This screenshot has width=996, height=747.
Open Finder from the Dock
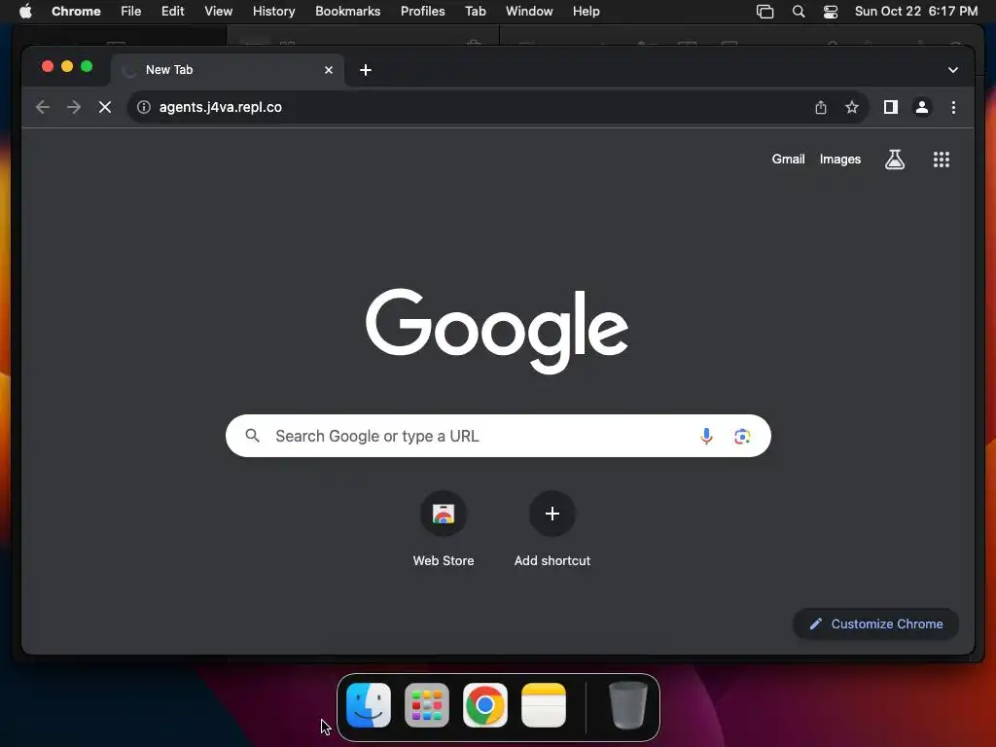pyautogui.click(x=369, y=705)
